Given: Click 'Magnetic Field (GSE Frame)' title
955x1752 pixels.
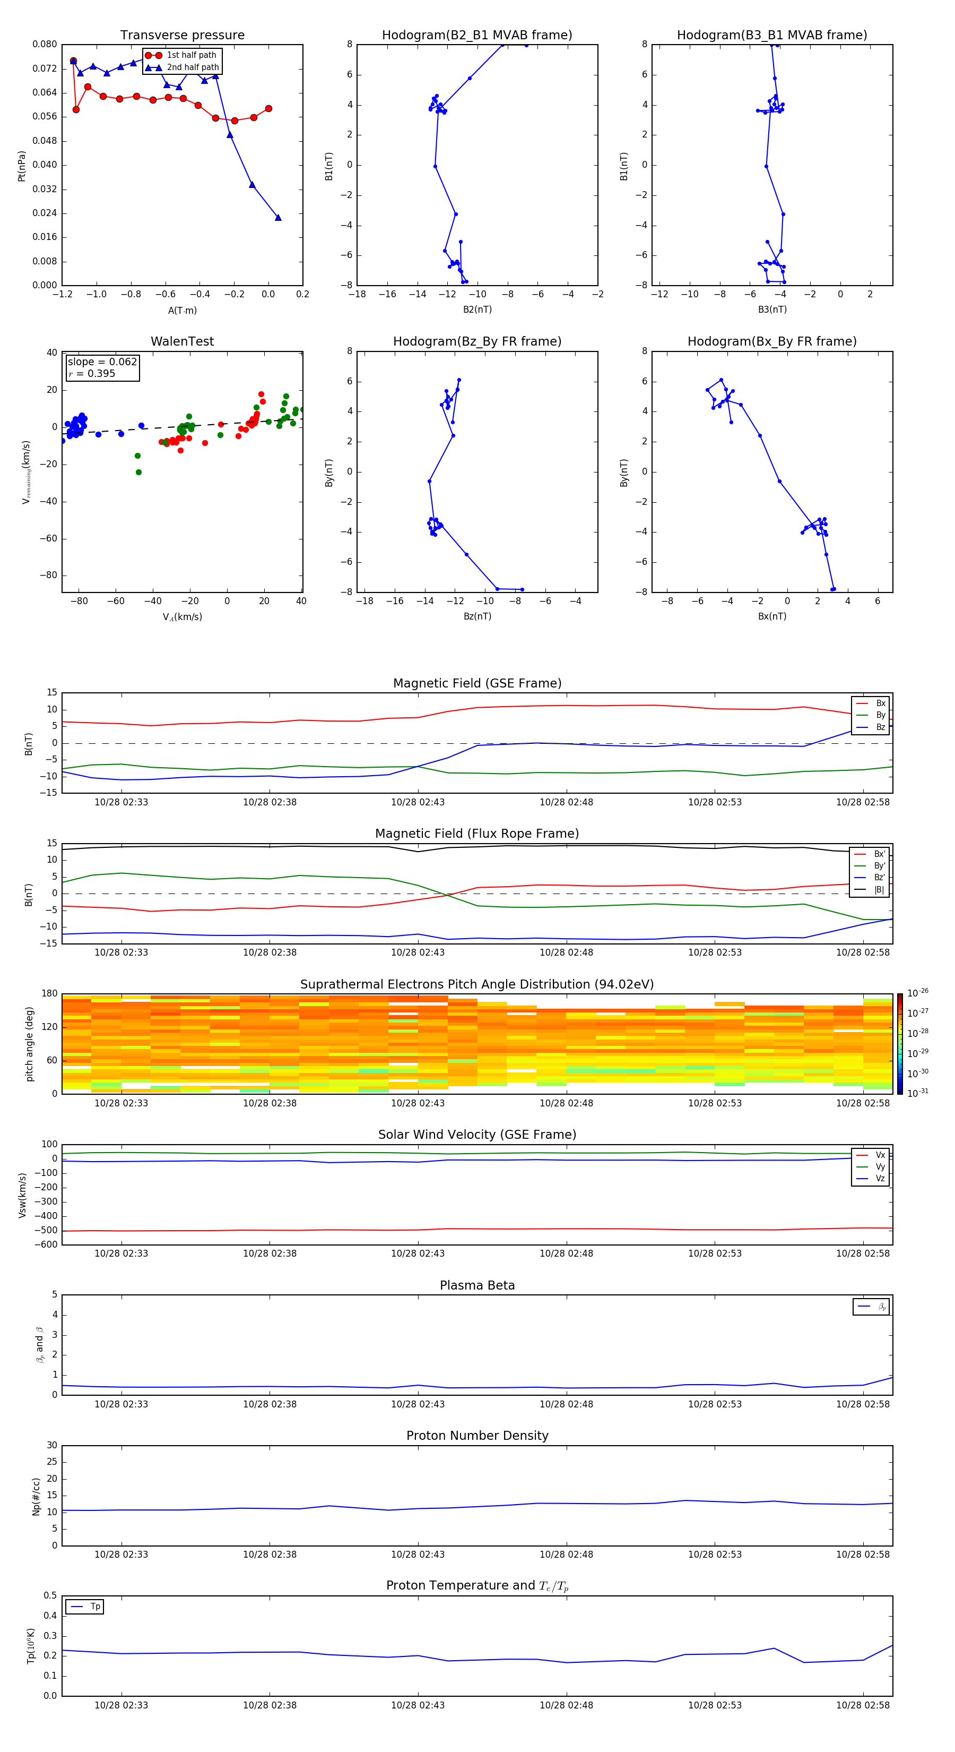Looking at the screenshot, I should tap(477, 683).
